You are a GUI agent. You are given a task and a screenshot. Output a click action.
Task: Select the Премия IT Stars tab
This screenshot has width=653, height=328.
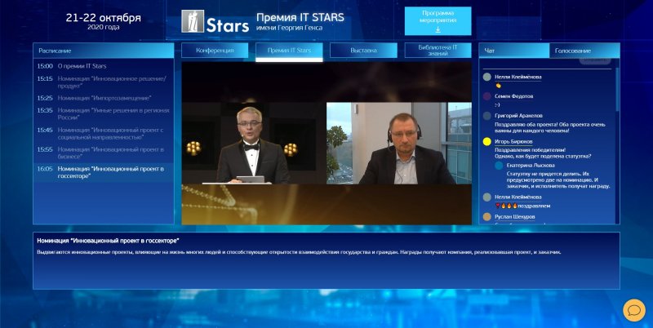click(x=289, y=51)
